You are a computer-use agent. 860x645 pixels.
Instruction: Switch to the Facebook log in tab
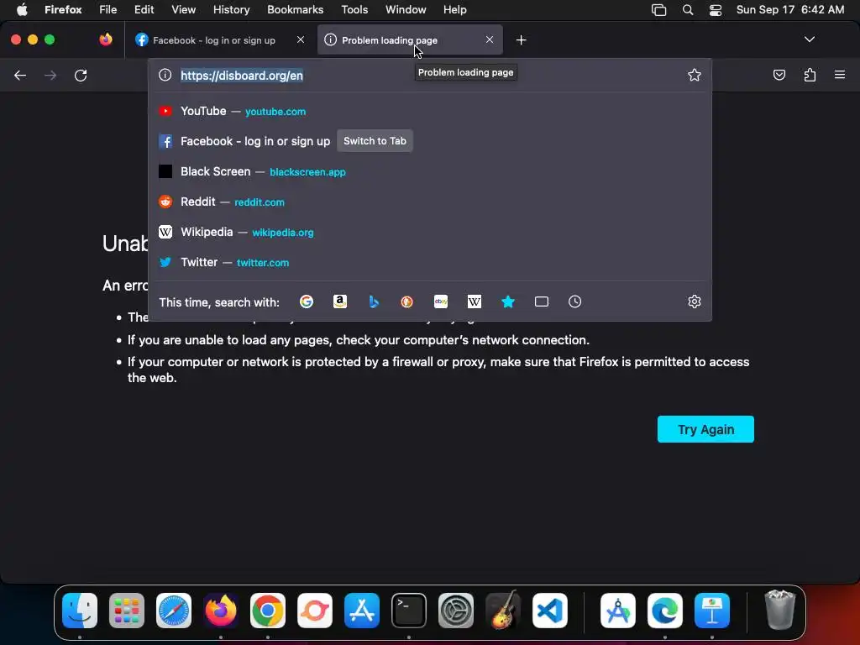[214, 40]
